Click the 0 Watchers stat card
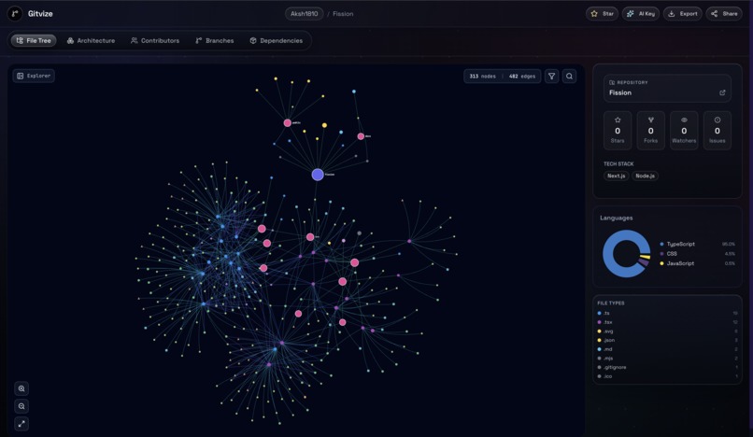Image resolution: width=753 pixels, height=437 pixels. point(684,131)
